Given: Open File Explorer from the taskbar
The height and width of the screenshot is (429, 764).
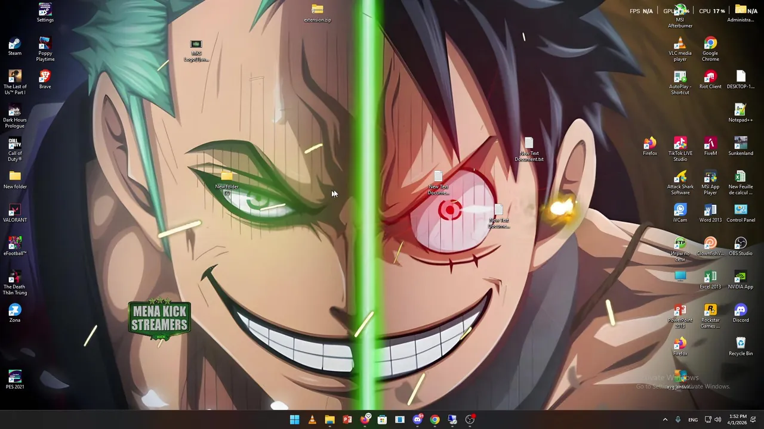Looking at the screenshot, I should (329, 419).
